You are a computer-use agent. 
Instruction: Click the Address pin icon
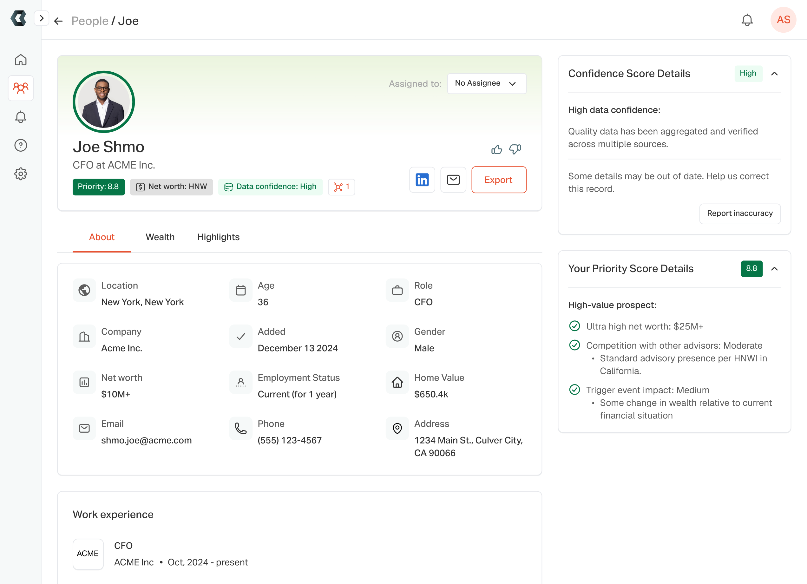tap(397, 429)
